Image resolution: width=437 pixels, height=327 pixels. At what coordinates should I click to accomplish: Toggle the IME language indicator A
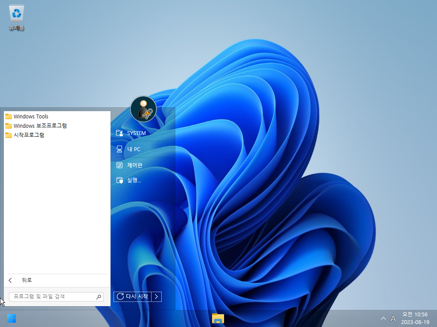pos(393,318)
